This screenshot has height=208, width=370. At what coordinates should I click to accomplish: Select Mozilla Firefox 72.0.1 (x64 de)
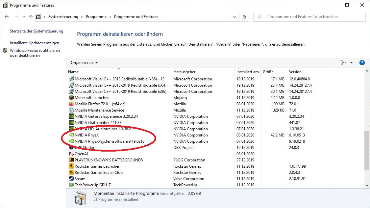[x=100, y=104]
